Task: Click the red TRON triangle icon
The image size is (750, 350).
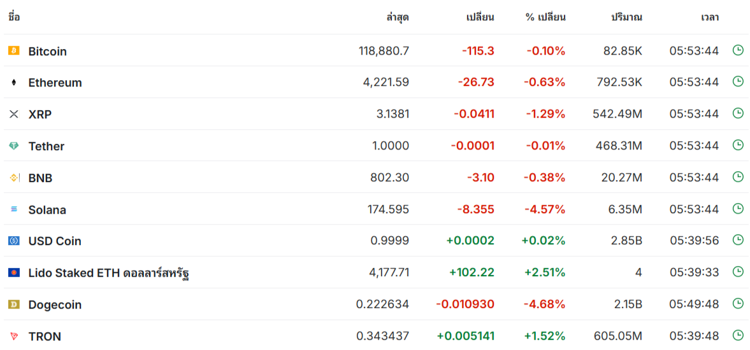Action: [14, 336]
